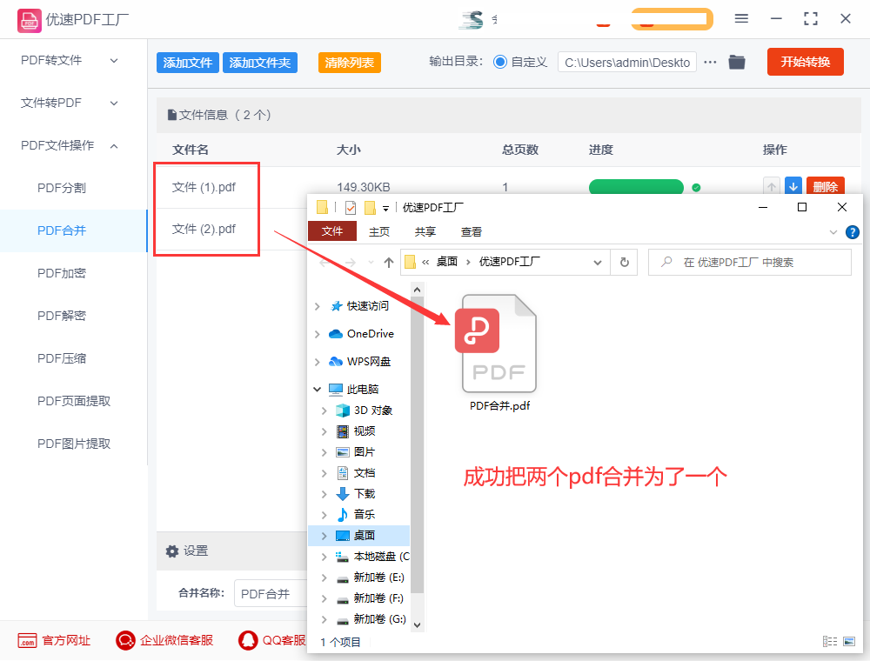Click 添加文件夹 button

coord(260,63)
